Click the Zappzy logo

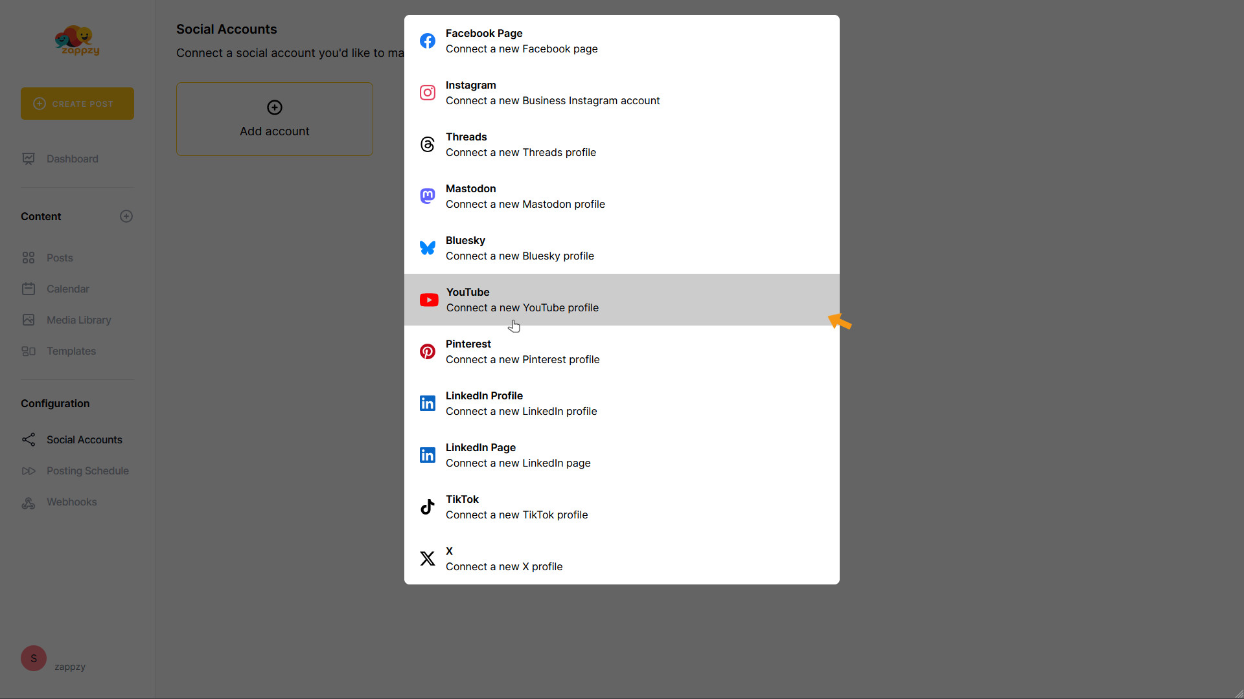click(77, 40)
